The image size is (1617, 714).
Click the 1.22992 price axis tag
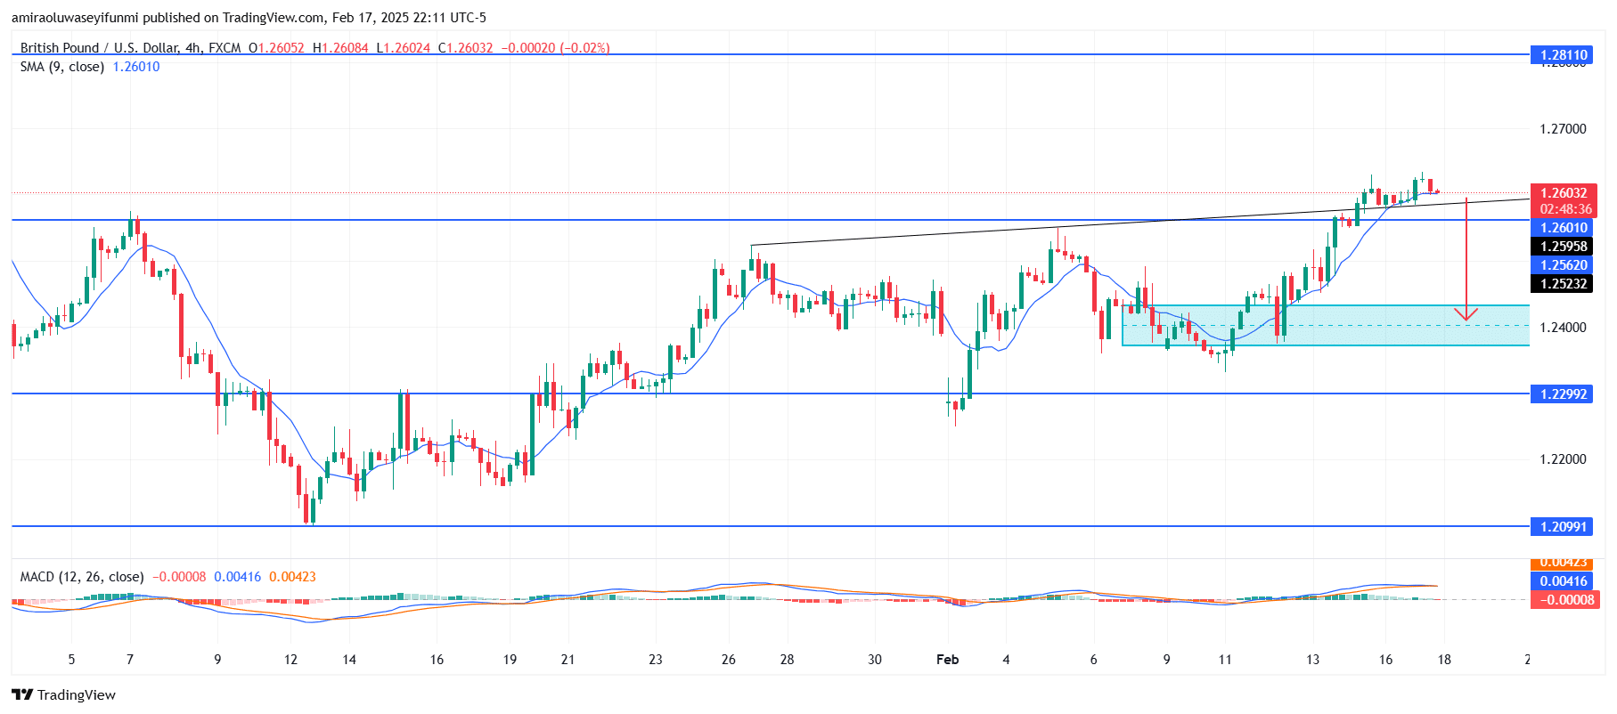pyautogui.click(x=1564, y=394)
